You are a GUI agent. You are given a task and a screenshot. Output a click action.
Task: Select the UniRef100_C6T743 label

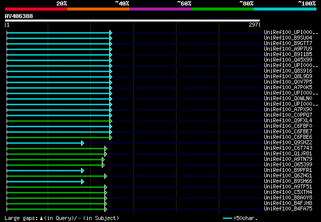tap(288, 148)
